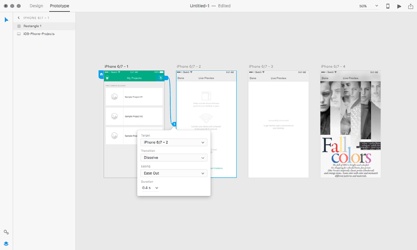This screenshot has height=250, width=417.
Task: Select the arrow Select tool
Action: 7,20
